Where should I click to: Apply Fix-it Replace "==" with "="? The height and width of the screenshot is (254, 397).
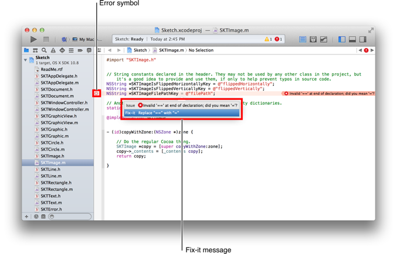pyautogui.click(x=182, y=113)
